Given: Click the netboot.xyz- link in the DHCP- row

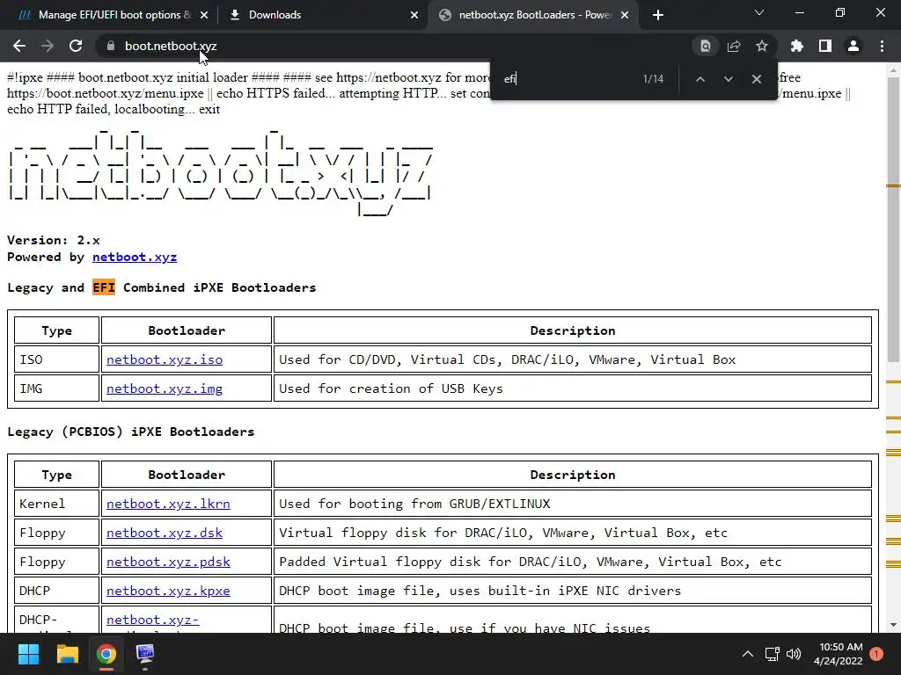Looking at the screenshot, I should [153, 620].
